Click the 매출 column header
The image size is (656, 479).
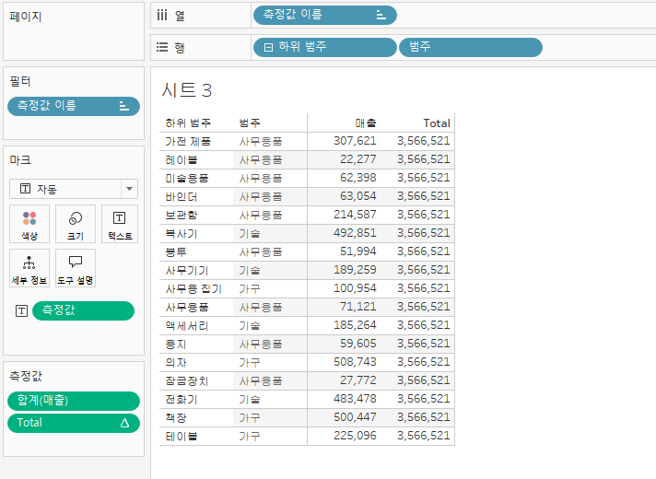pyautogui.click(x=366, y=123)
